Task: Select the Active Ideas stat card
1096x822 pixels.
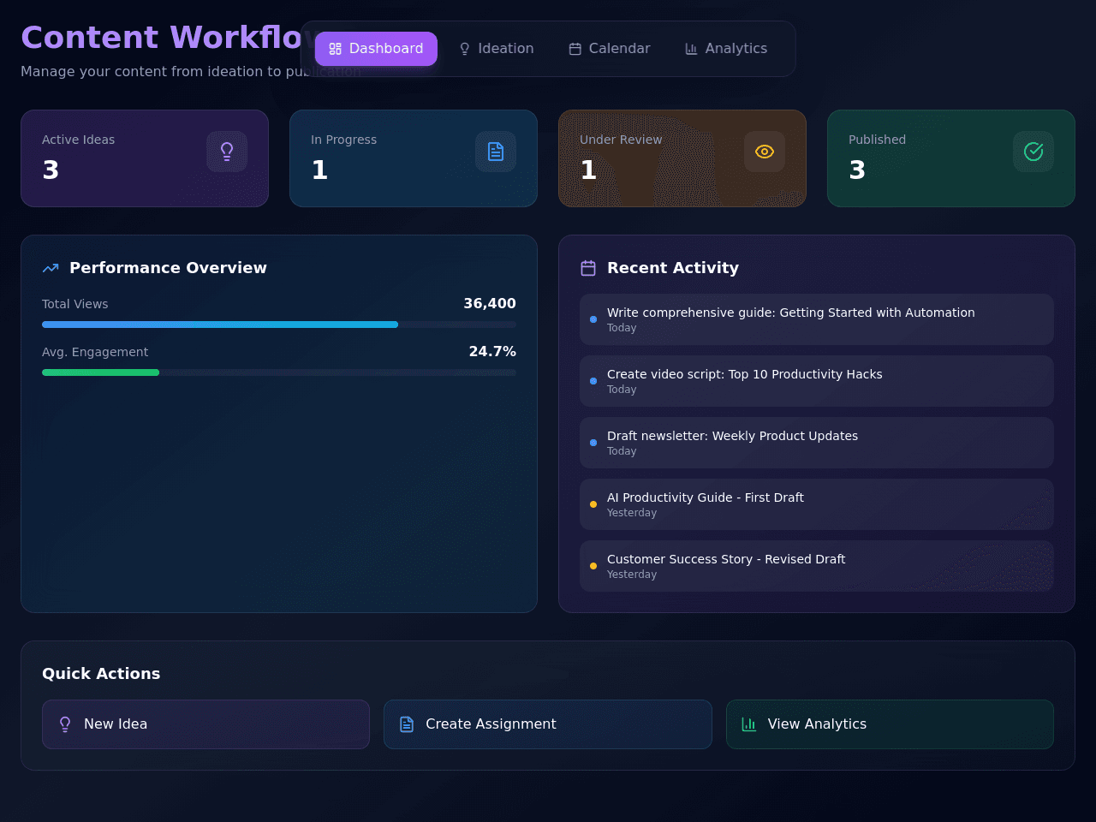Action: (x=145, y=158)
